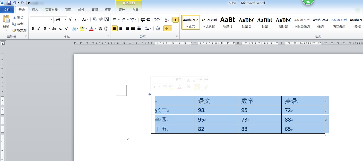Open the 文件 (File) tab
Image resolution: width=363 pixels, height=161 pixels.
coord(7,10)
